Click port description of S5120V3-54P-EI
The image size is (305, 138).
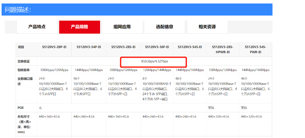click(87, 86)
